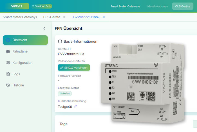Click the VIVAVIS logo
Viewport: 197px width, 132px height.
coord(17,6)
